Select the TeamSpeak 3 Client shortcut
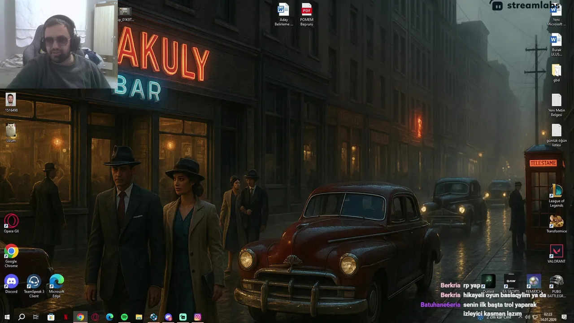The width and height of the screenshot is (574, 323). pos(34,286)
